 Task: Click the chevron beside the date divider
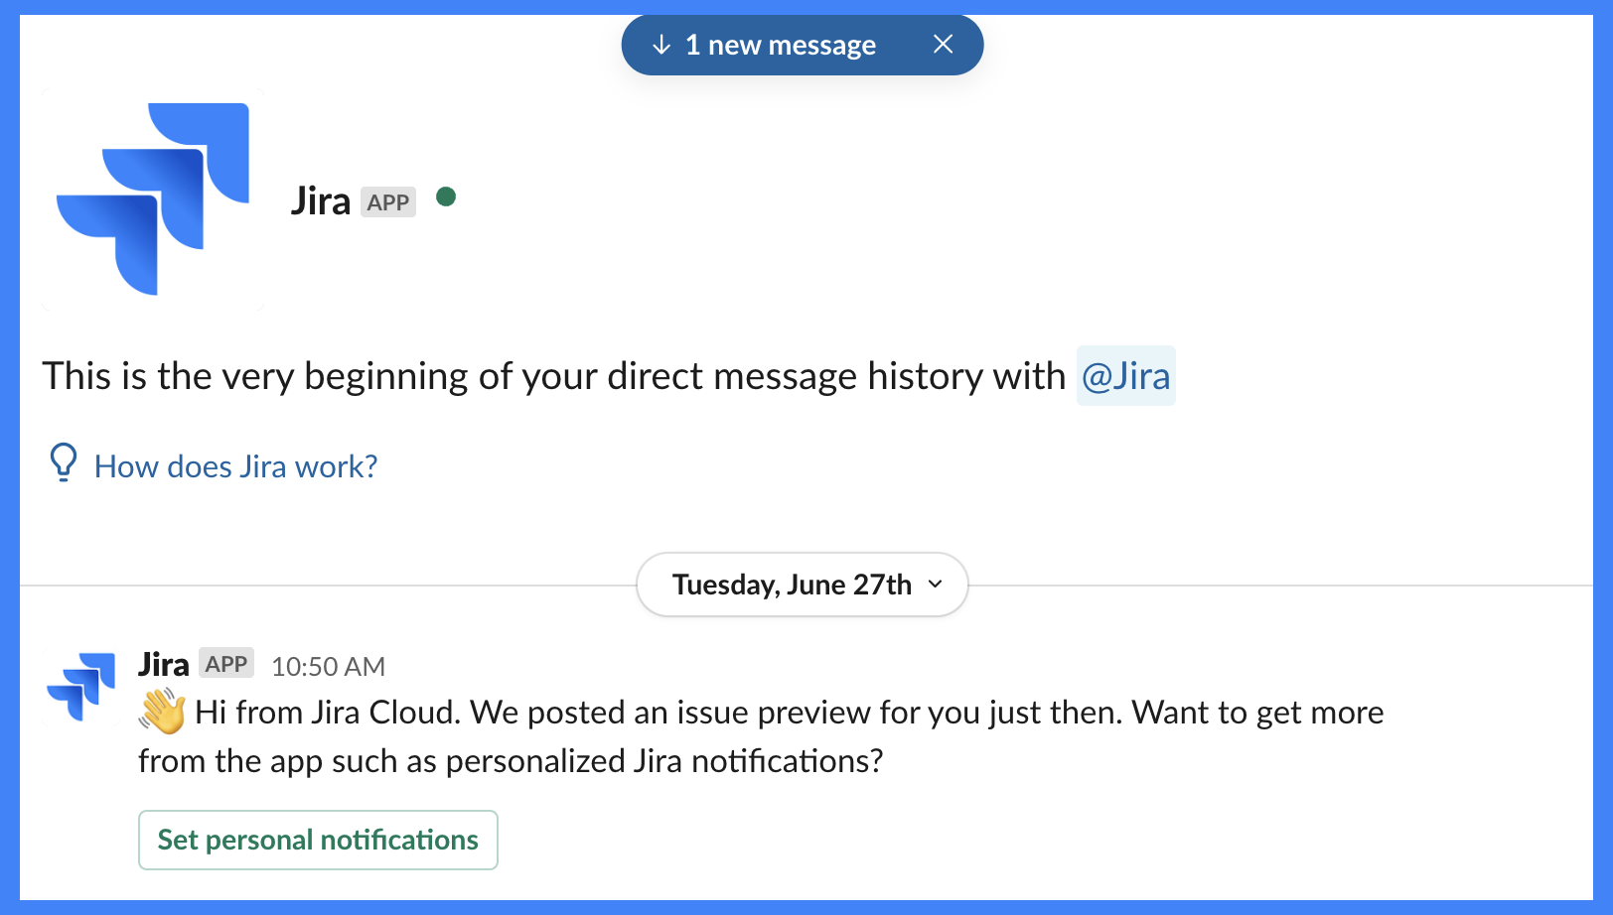coord(935,586)
